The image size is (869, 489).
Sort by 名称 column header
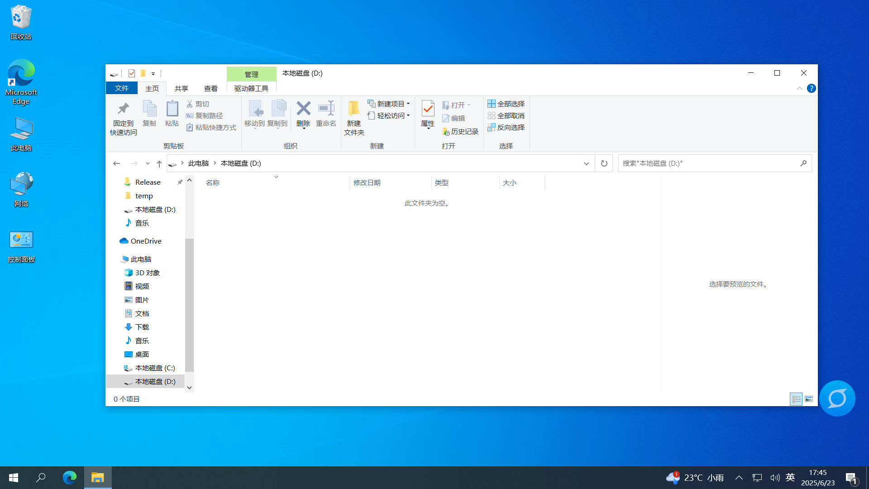point(276,182)
